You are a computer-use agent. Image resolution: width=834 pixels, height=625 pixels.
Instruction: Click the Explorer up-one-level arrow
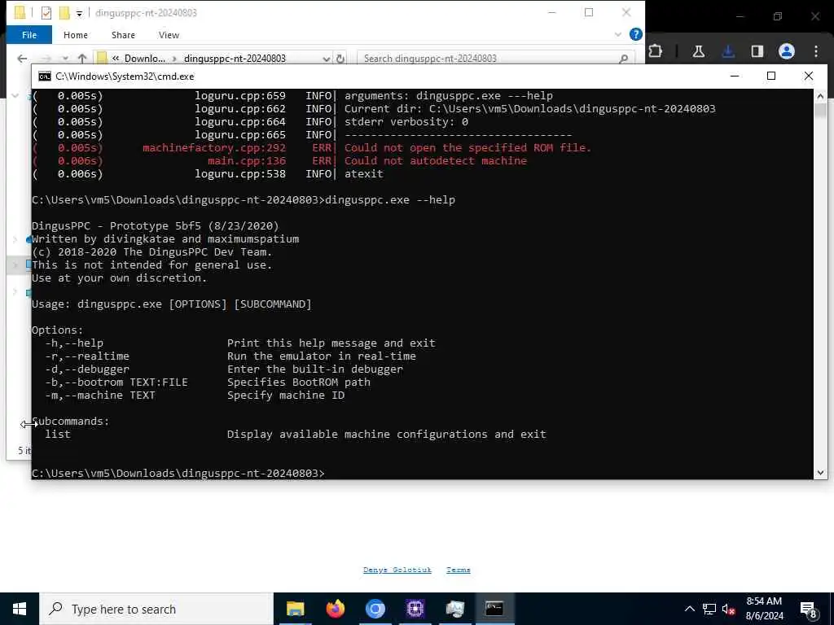[x=82, y=59]
